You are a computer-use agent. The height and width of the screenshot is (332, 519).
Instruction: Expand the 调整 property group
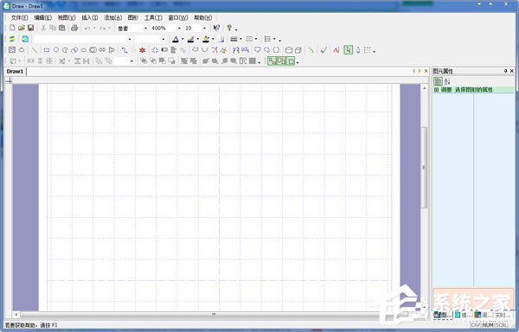tap(437, 90)
